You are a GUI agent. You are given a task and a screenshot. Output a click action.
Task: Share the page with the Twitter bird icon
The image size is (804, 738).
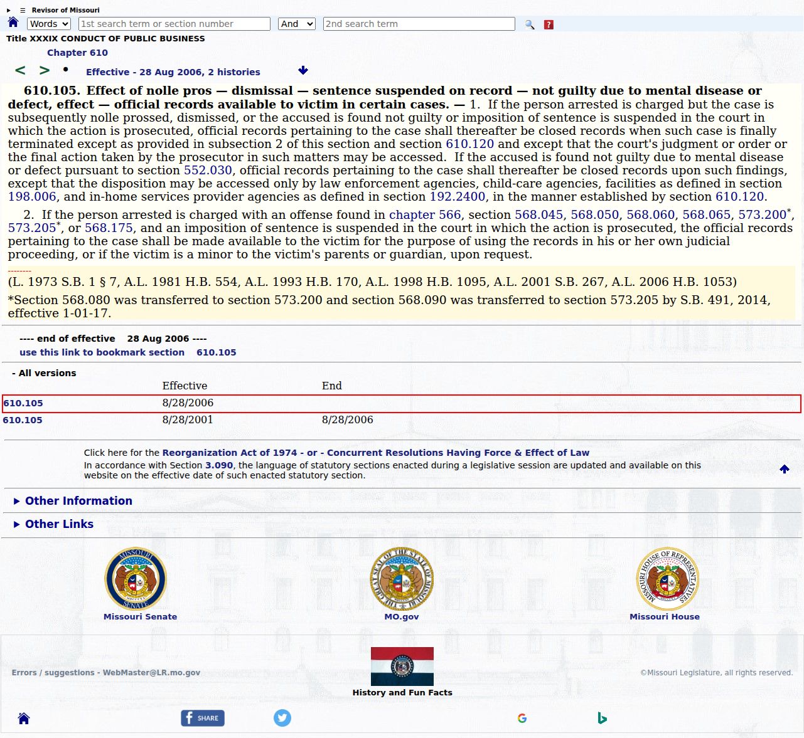(282, 718)
